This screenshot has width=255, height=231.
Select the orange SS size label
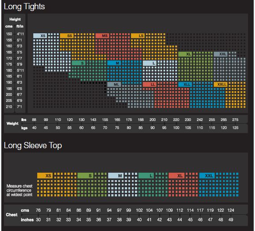67,36
